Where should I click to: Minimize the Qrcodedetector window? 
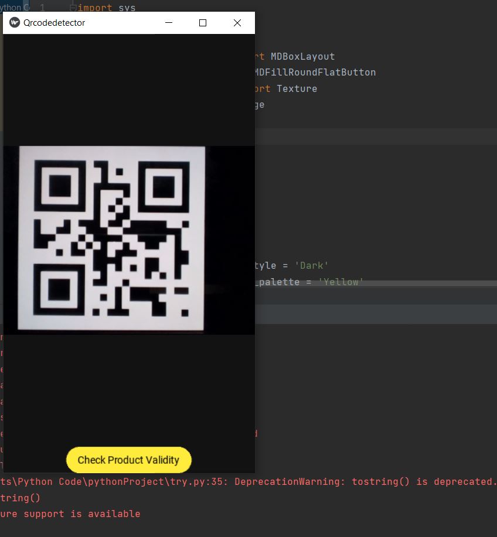coord(169,23)
